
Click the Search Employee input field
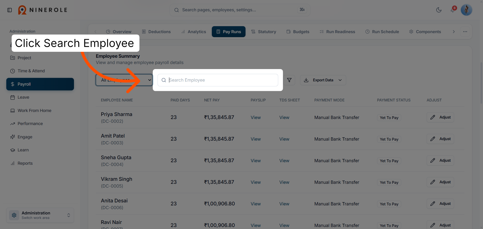218,80
